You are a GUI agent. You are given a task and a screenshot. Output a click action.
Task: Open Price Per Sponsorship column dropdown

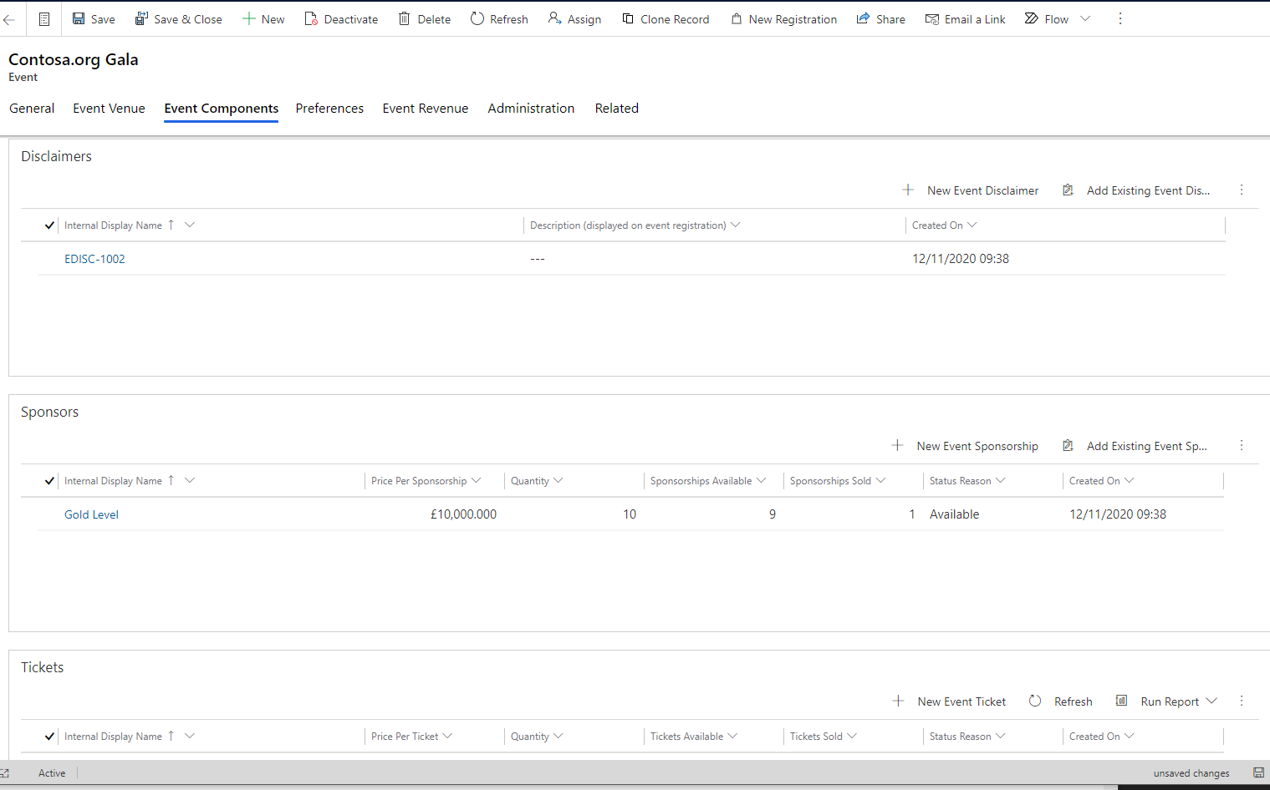pyautogui.click(x=477, y=480)
